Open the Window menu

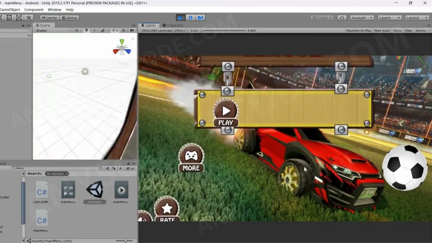coord(54,10)
